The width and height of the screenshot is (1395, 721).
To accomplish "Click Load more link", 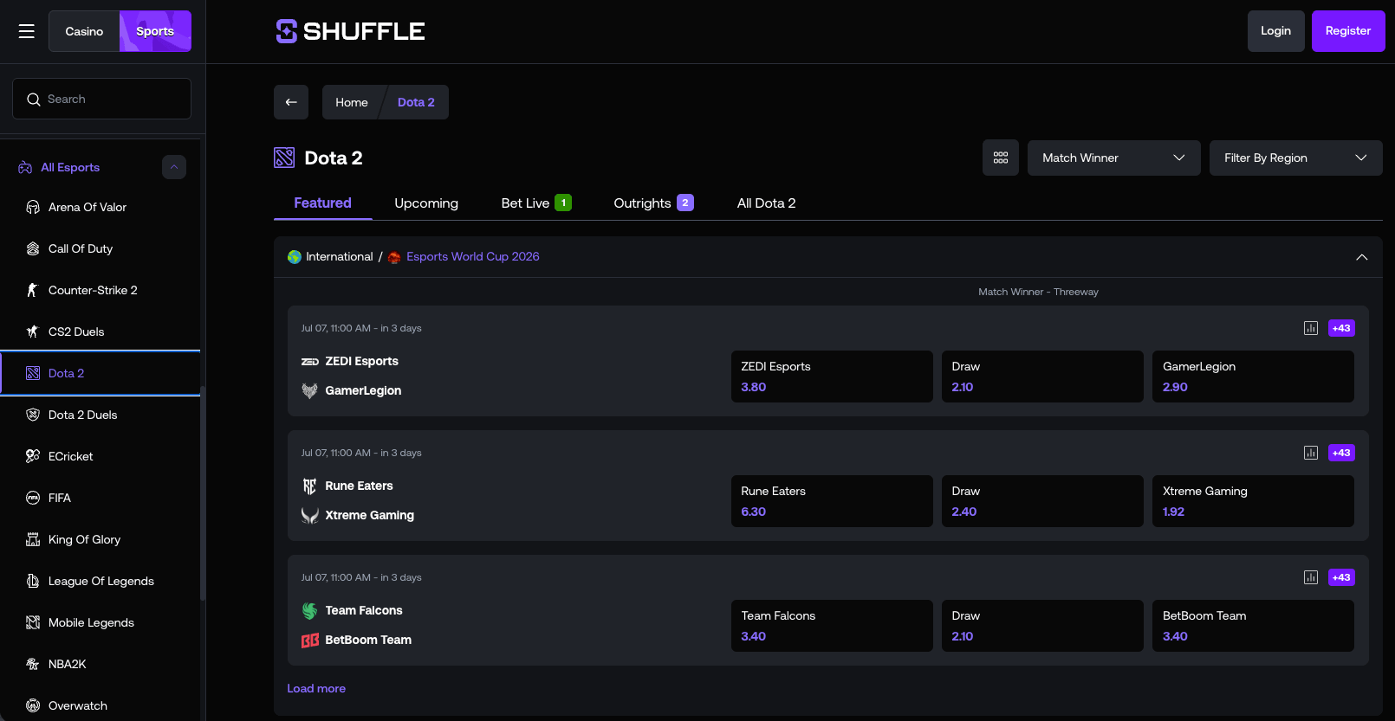I will (316, 688).
